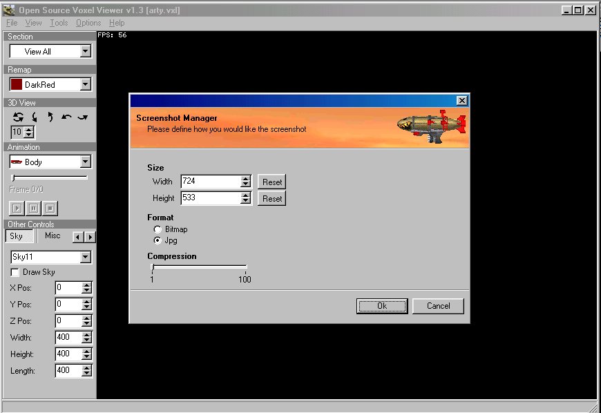Open the Tools menu
This screenshot has height=413, width=601.
pyautogui.click(x=59, y=23)
